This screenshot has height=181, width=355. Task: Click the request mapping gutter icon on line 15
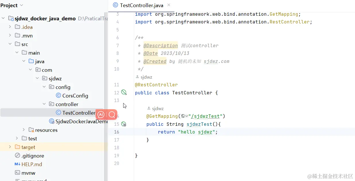(x=124, y=124)
